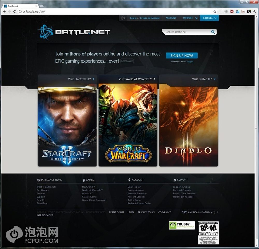Click the Log in link in the top bar

[x=133, y=18]
